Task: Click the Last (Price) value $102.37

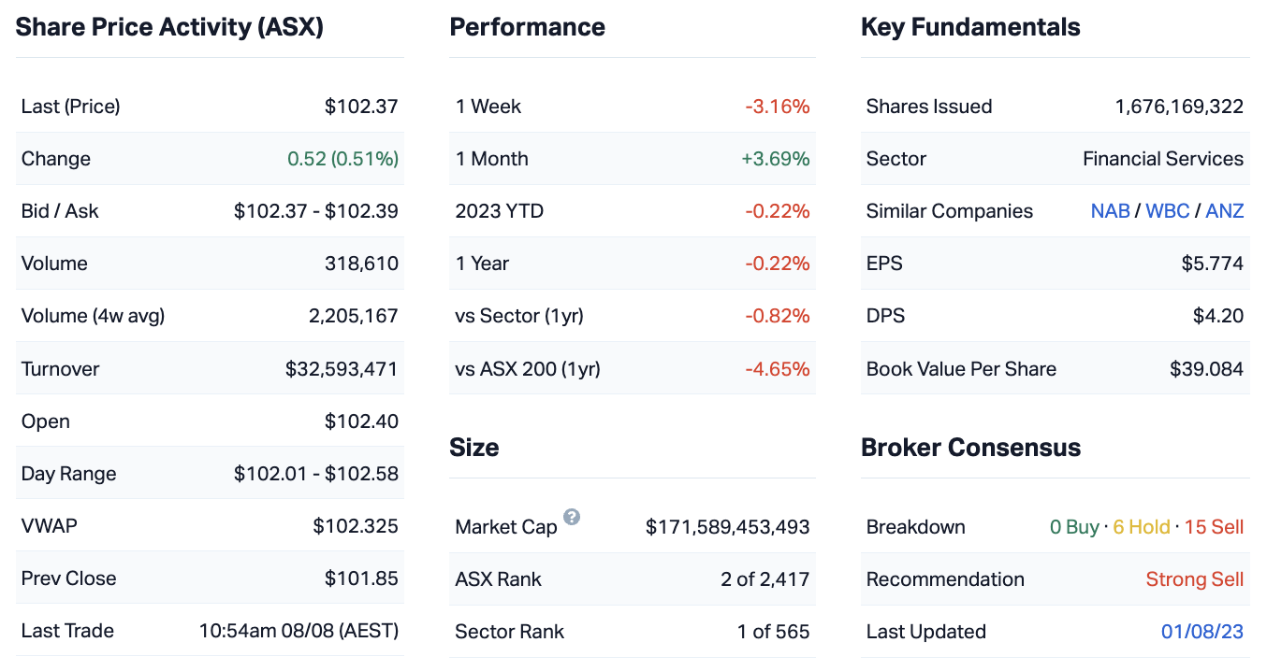Action: (x=361, y=107)
